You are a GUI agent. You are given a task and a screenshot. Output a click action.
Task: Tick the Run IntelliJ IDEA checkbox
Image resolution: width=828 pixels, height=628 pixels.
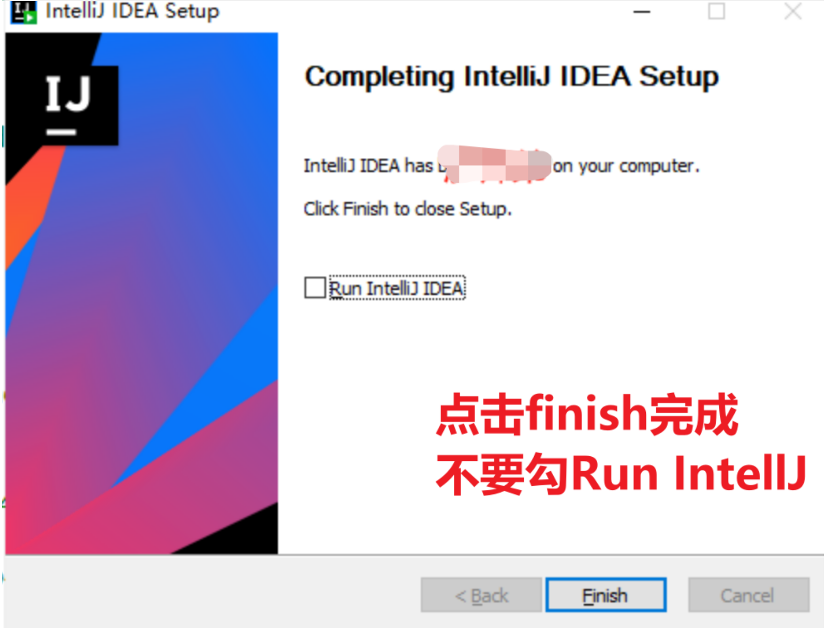coord(315,288)
